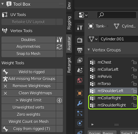Click the Select button below vertex groups

pyautogui.click(x=127, y=133)
